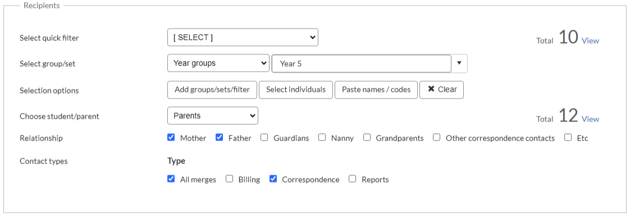
Task: Click the 'Select quick filter' label
Action: (49, 38)
